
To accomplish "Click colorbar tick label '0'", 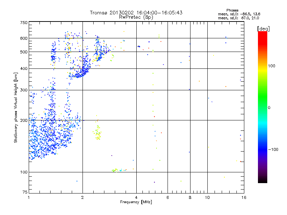I will (269, 108).
